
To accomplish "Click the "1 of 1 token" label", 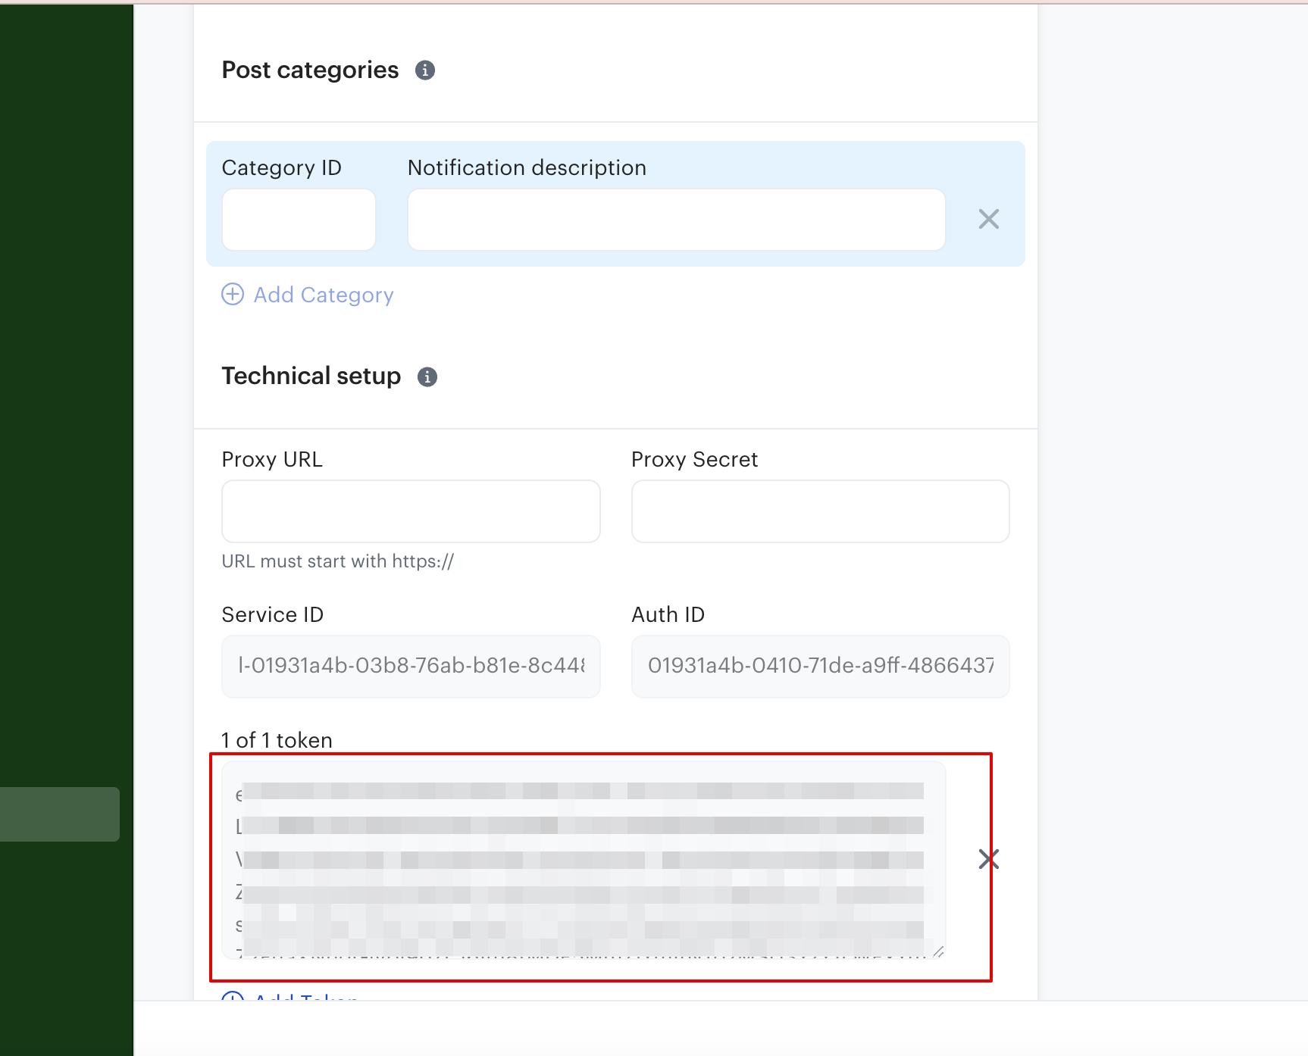I will 277,740.
